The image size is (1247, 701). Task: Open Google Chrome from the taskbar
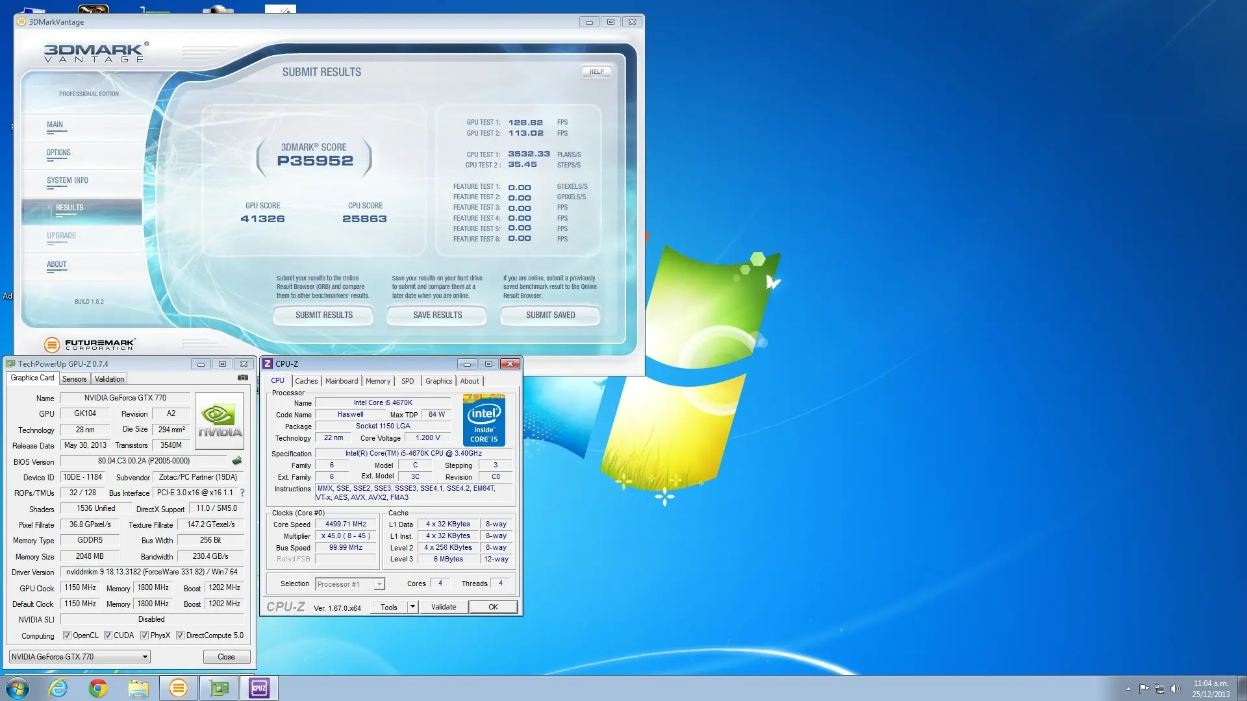coord(98,688)
